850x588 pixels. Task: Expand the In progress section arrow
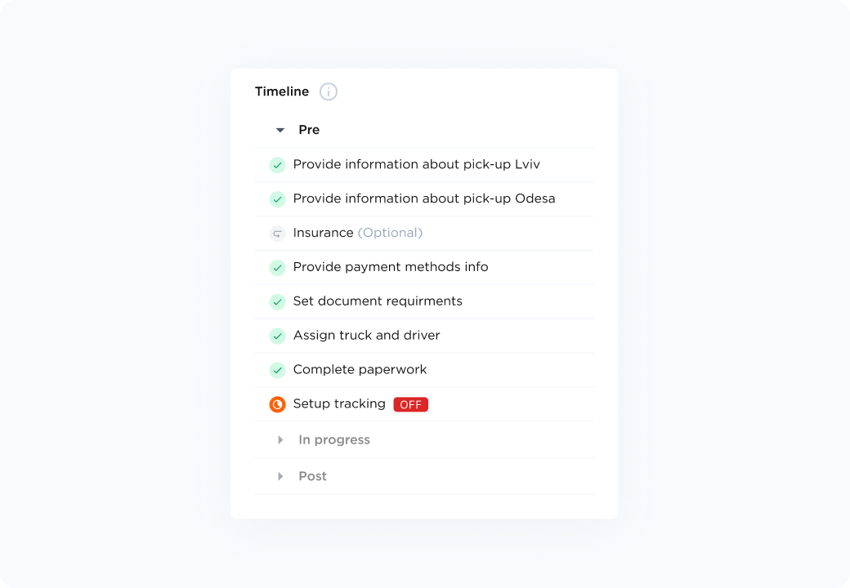click(280, 440)
